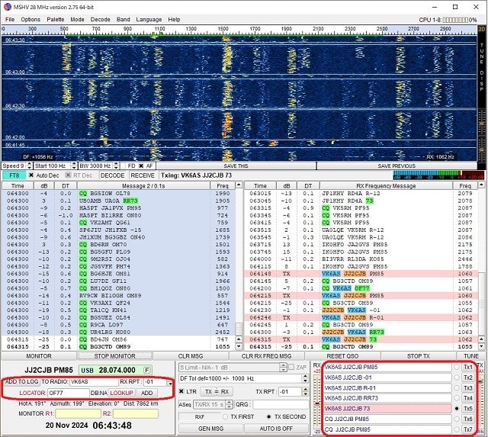Click the RECEIVE button
The height and width of the screenshot is (437, 488).
coord(143,175)
